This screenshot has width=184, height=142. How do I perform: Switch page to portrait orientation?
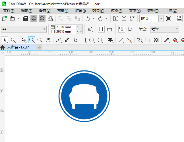click(101, 29)
